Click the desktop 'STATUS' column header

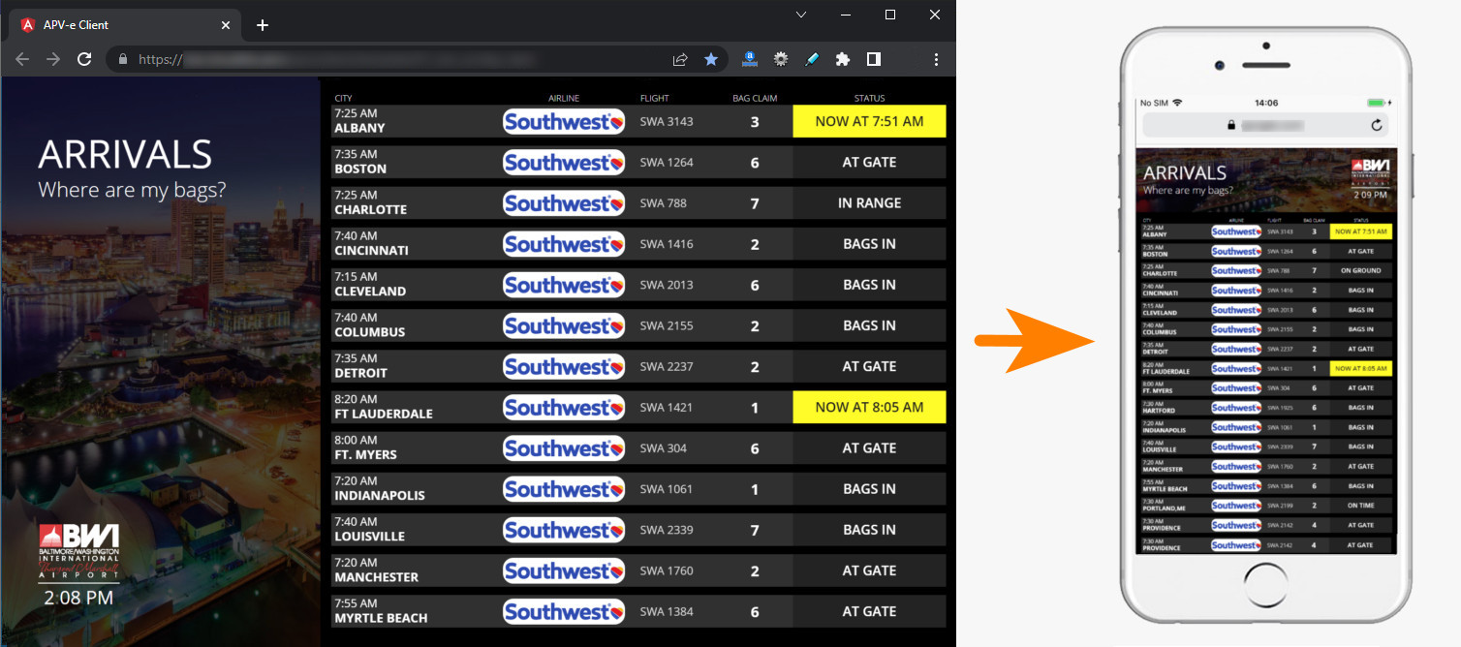869,98
